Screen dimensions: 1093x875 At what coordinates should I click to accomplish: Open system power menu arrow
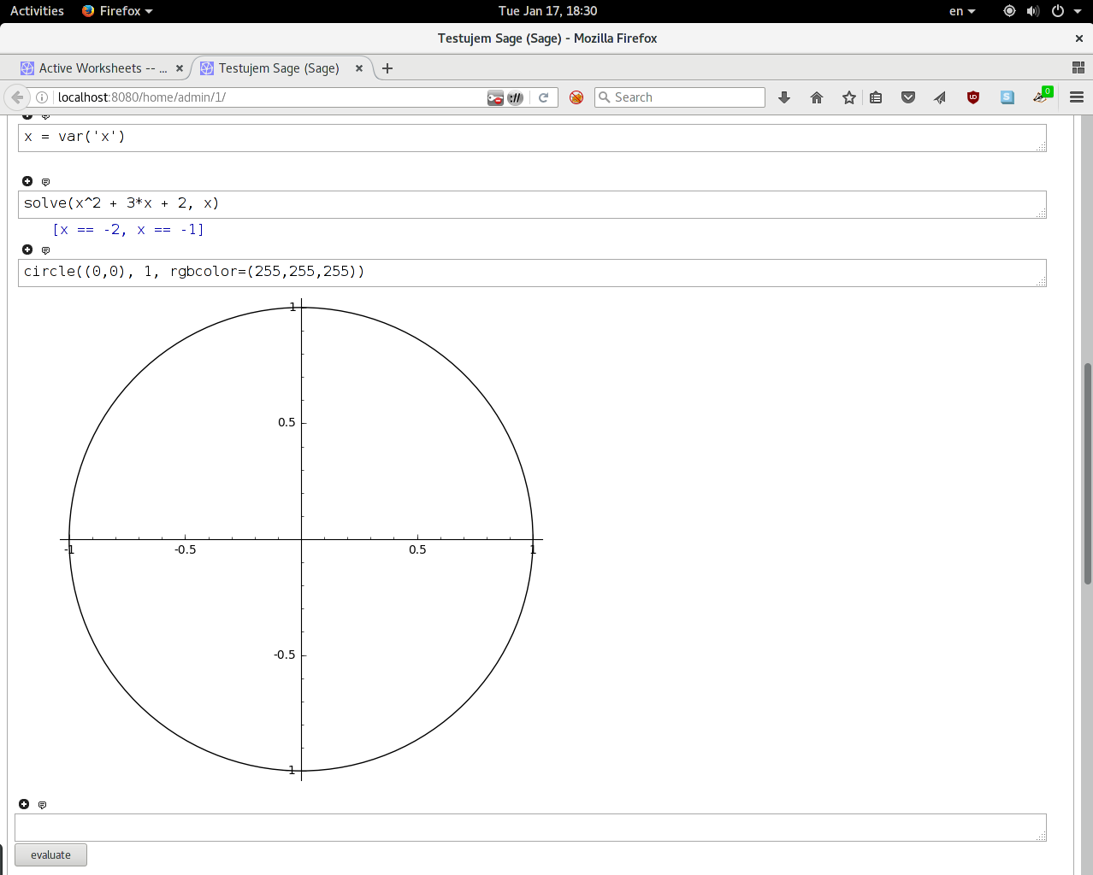point(1077,11)
